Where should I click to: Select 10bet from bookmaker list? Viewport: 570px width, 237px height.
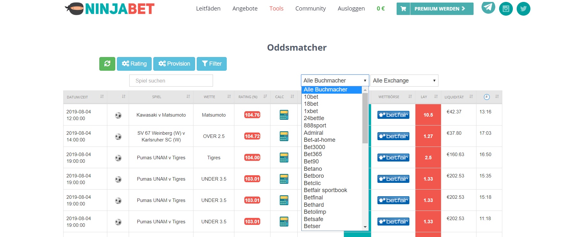click(331, 97)
